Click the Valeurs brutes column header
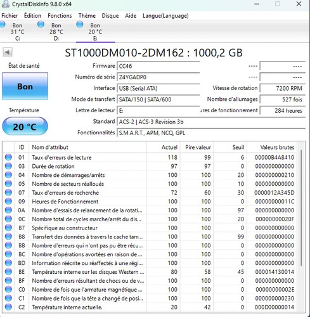 pos(272,147)
